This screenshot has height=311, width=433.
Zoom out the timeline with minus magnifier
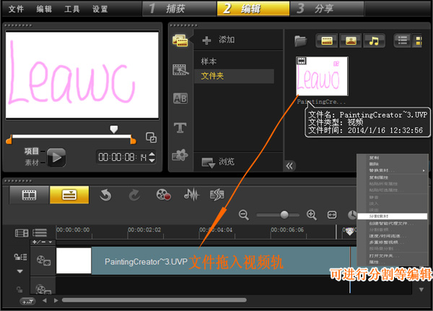tap(244, 215)
